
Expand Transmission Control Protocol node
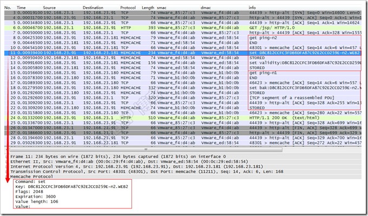(x=6, y=172)
